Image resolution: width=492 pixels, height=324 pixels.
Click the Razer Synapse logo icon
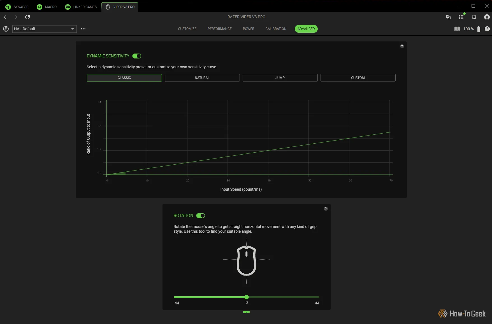[8, 7]
